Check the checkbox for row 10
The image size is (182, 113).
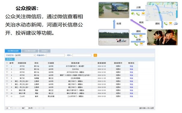pyautogui.click(x=7, y=93)
